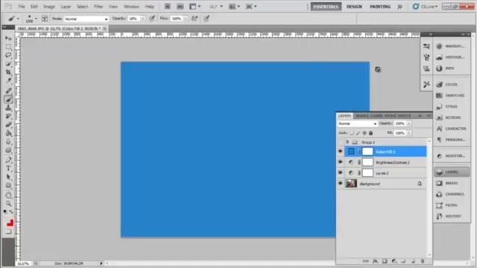Open brush Mode dropdown in options bar

(86, 19)
